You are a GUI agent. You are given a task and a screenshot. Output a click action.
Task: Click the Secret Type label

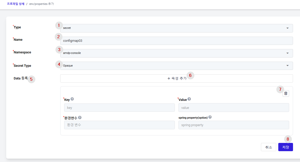(x=22, y=66)
